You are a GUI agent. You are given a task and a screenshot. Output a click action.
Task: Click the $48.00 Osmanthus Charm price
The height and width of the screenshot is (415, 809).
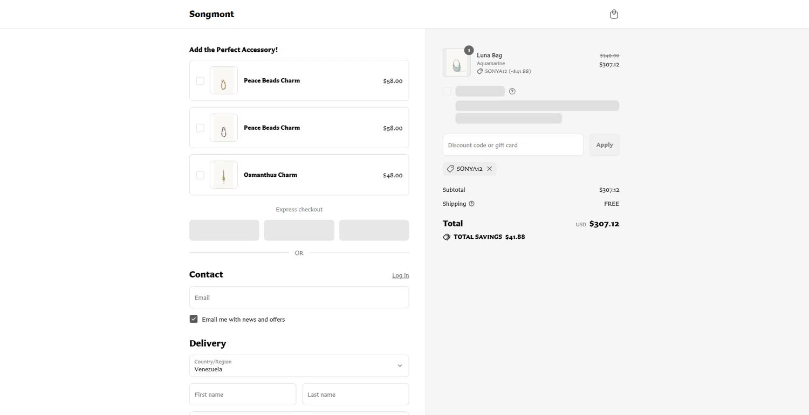393,175
